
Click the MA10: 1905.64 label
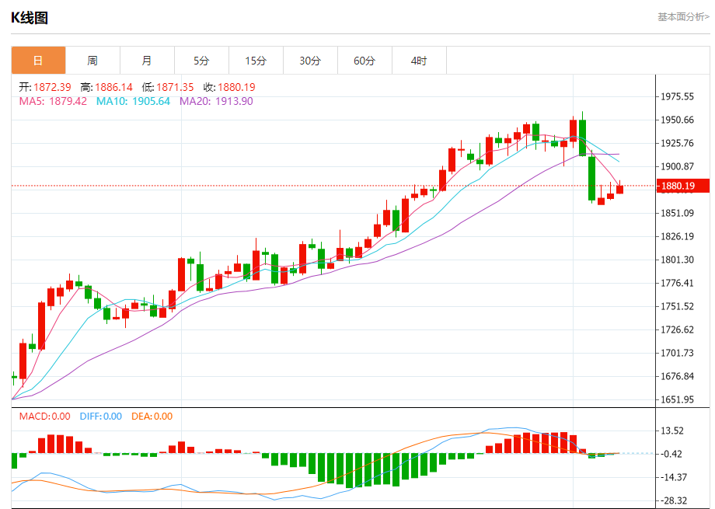point(133,101)
